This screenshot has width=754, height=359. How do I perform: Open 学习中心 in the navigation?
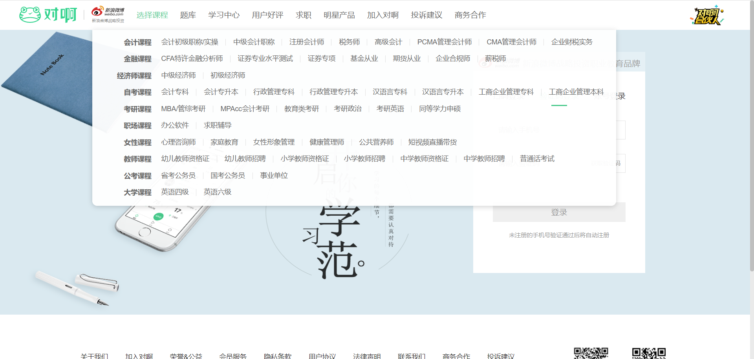tap(224, 15)
